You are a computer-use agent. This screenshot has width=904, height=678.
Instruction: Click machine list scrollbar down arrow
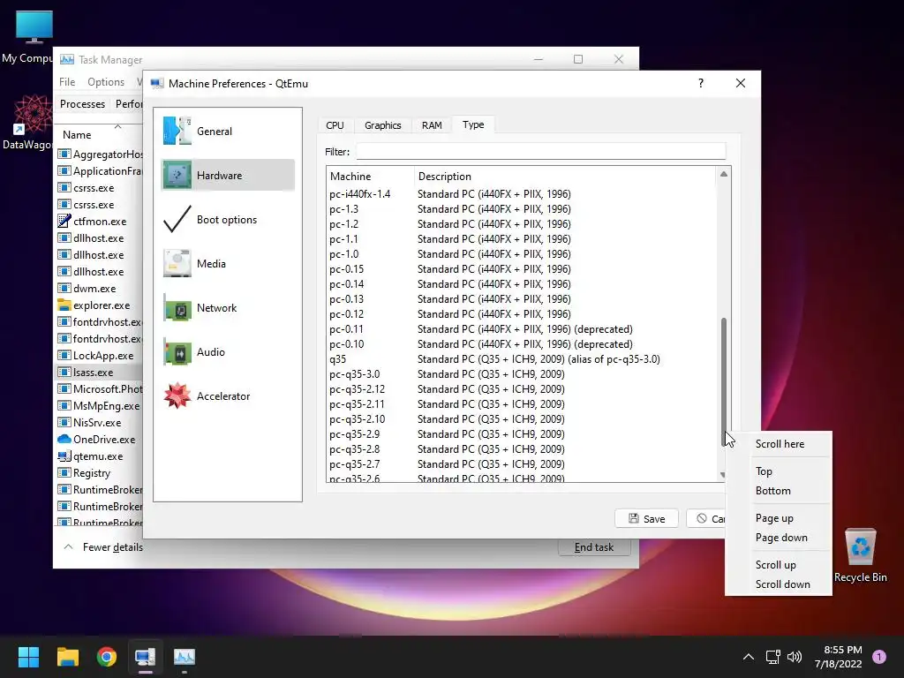click(724, 475)
